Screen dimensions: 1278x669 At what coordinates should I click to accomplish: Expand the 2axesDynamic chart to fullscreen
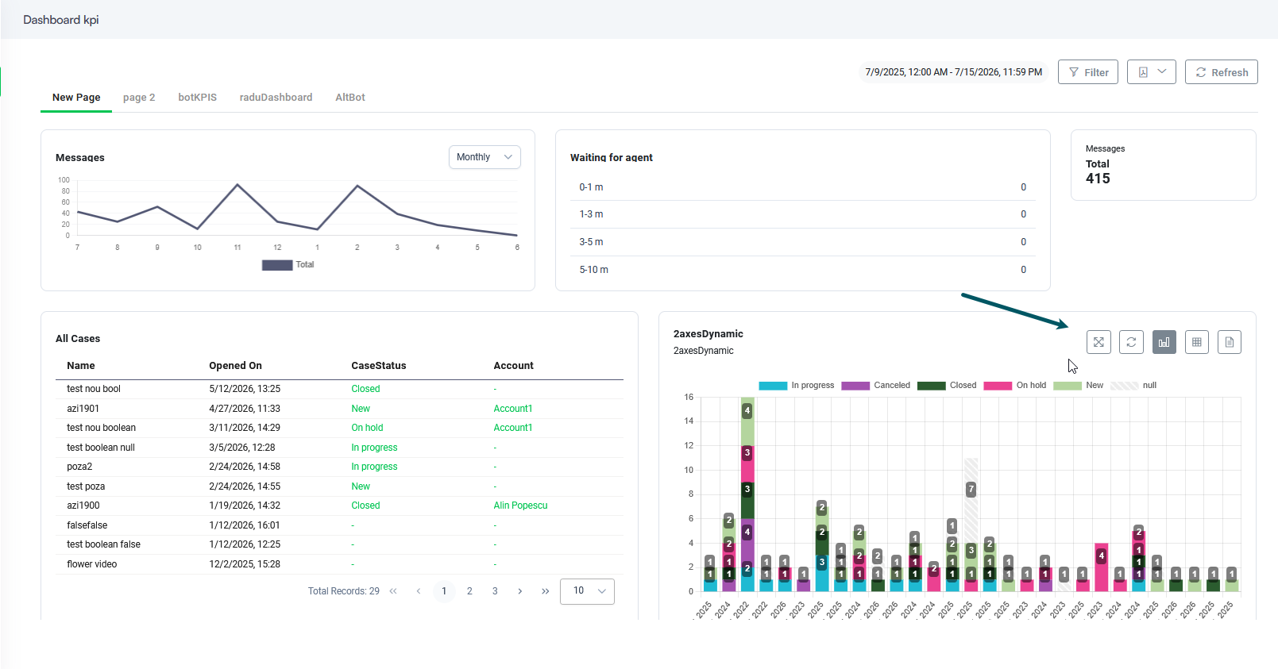tap(1098, 342)
